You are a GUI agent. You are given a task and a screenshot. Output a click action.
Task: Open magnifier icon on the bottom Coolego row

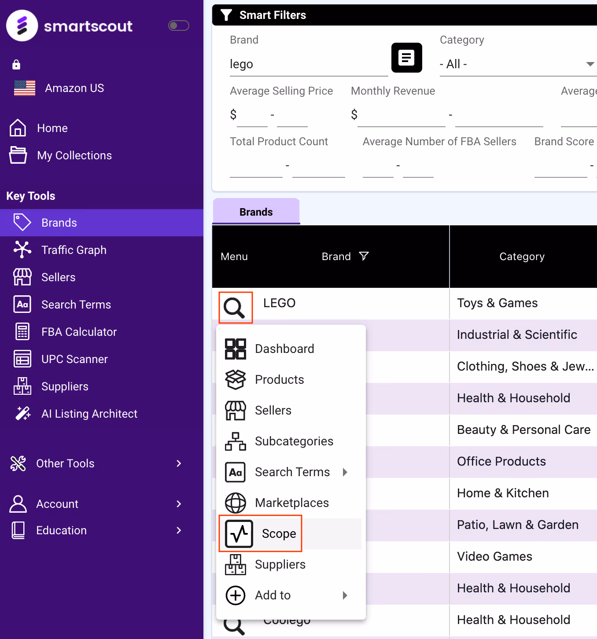click(234, 627)
